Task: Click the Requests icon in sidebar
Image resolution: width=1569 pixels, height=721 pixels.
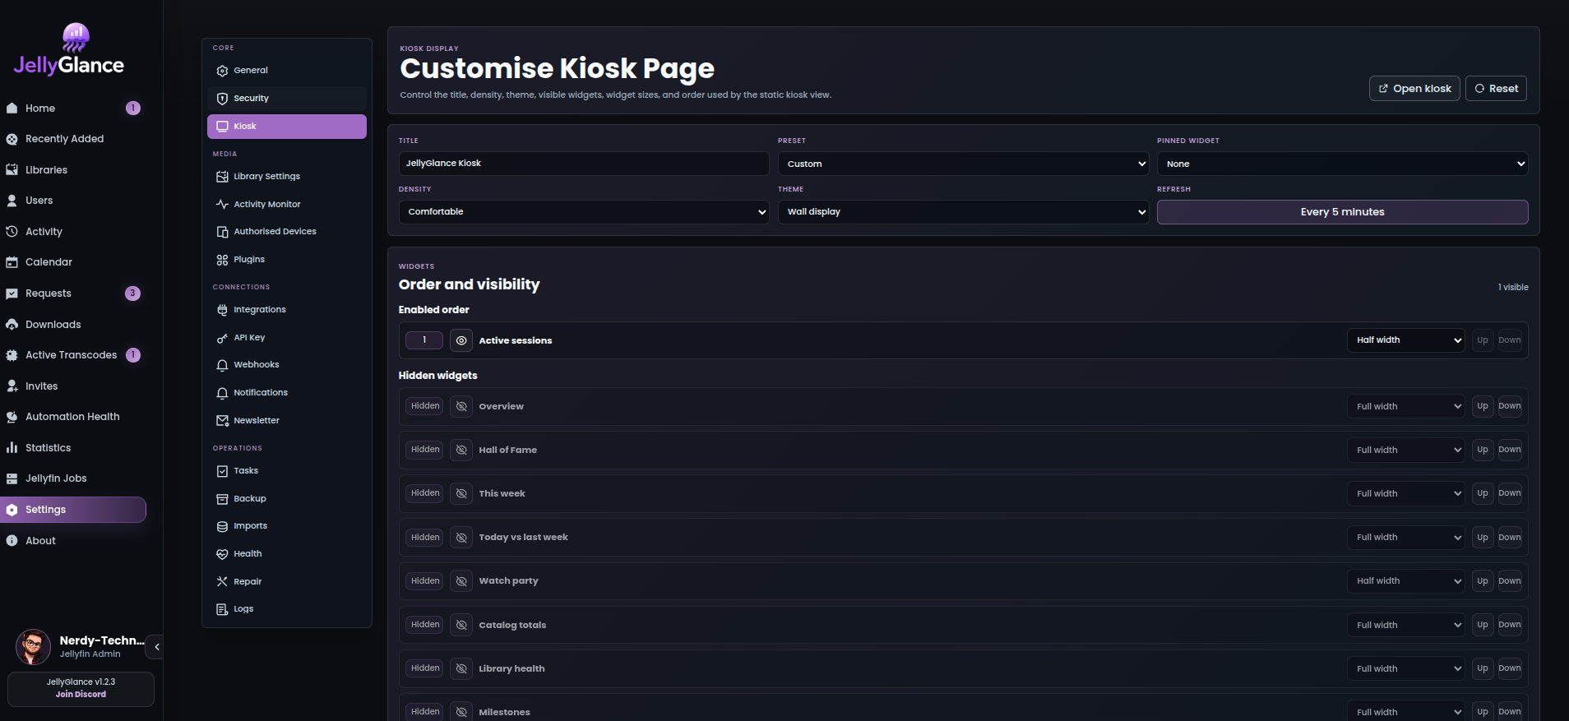Action: 12,293
